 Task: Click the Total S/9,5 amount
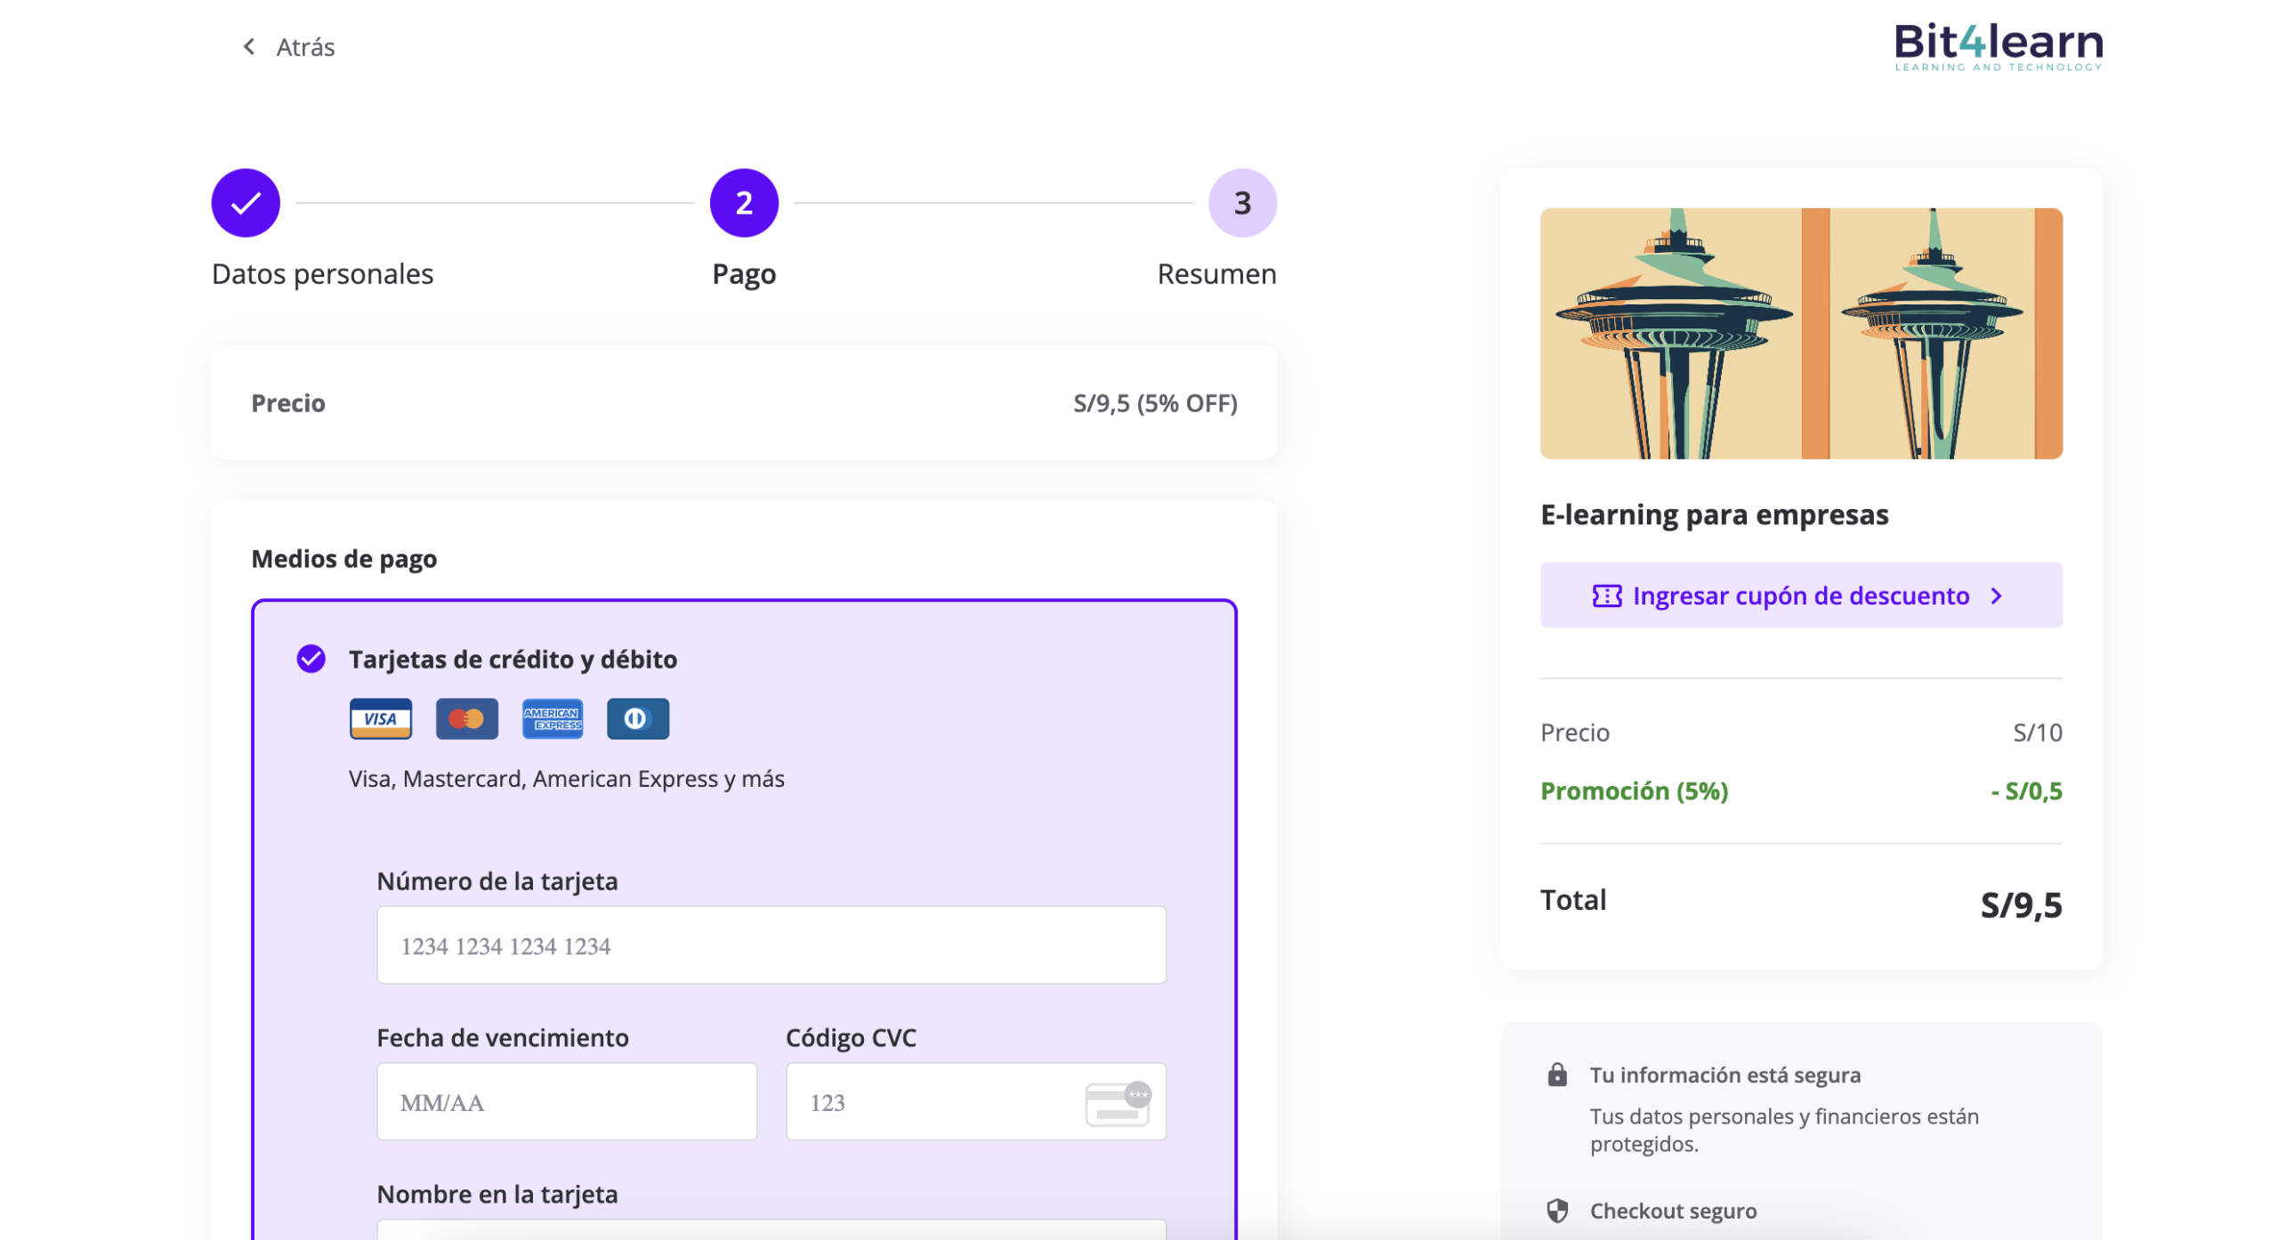(2021, 904)
